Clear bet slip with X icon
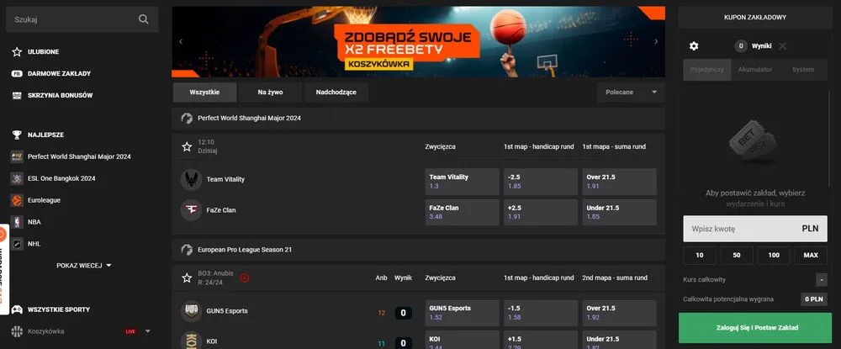Viewport: 841px width, 349px height. pyautogui.click(x=782, y=46)
